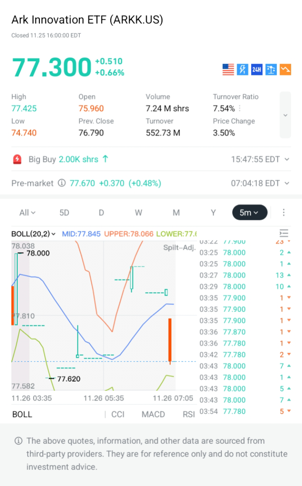Switch to the 5D chart tab
Screen dimensions: 302x486
64,212
